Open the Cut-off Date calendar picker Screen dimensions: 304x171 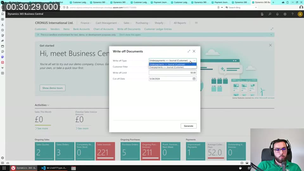pos(194,79)
